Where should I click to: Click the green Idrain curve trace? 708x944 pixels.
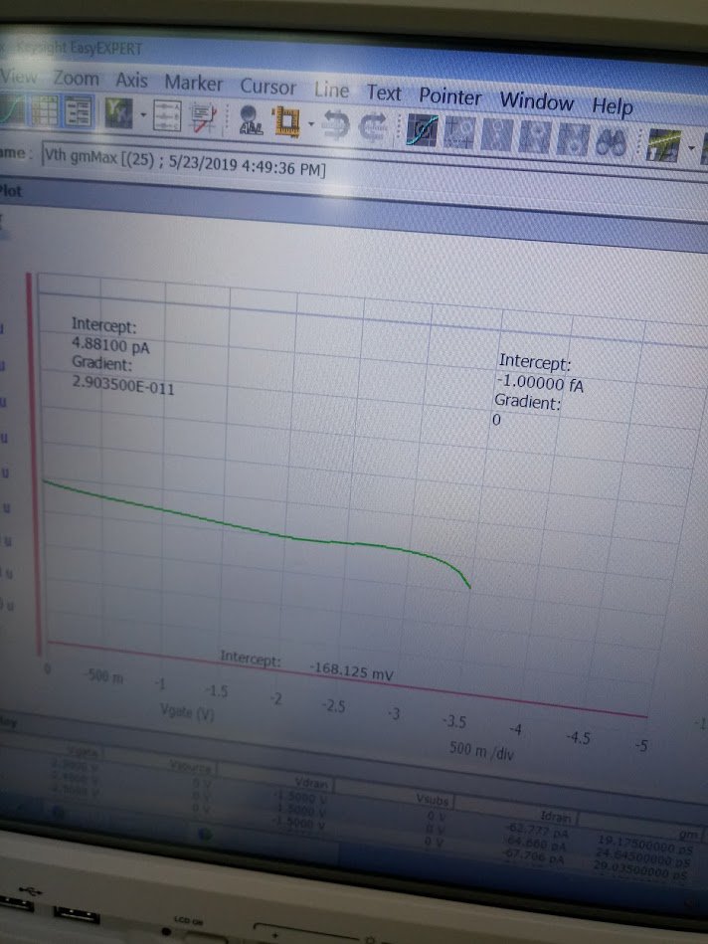pos(259,531)
